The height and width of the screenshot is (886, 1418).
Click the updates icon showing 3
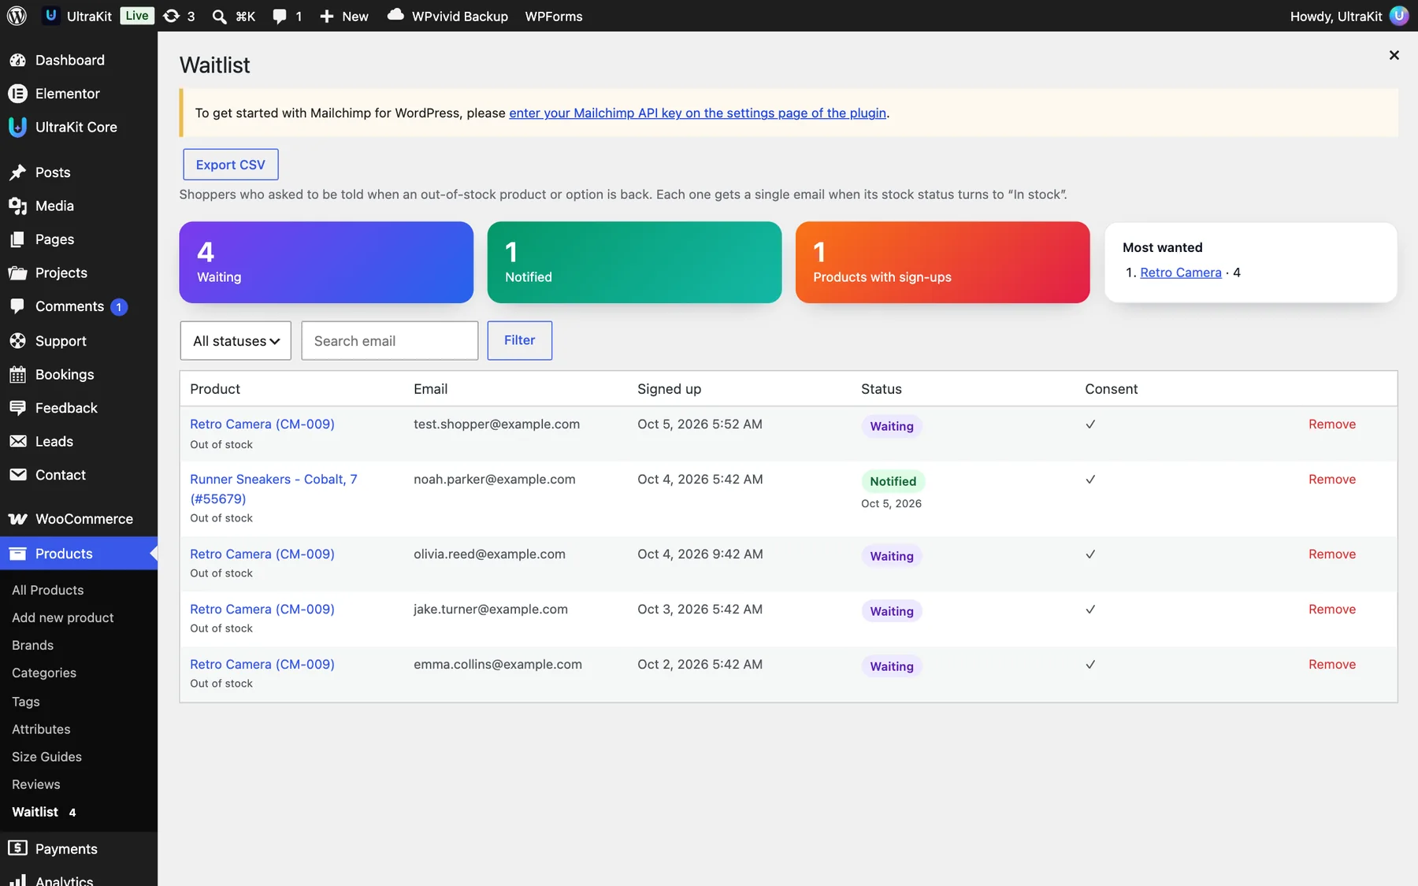171,16
